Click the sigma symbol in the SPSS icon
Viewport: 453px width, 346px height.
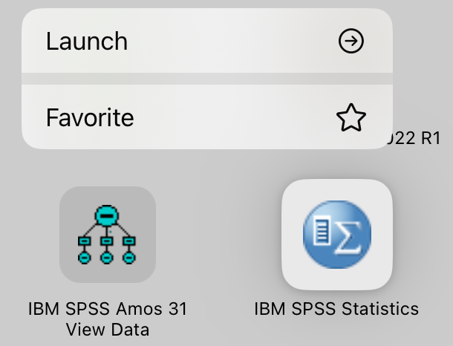(350, 235)
